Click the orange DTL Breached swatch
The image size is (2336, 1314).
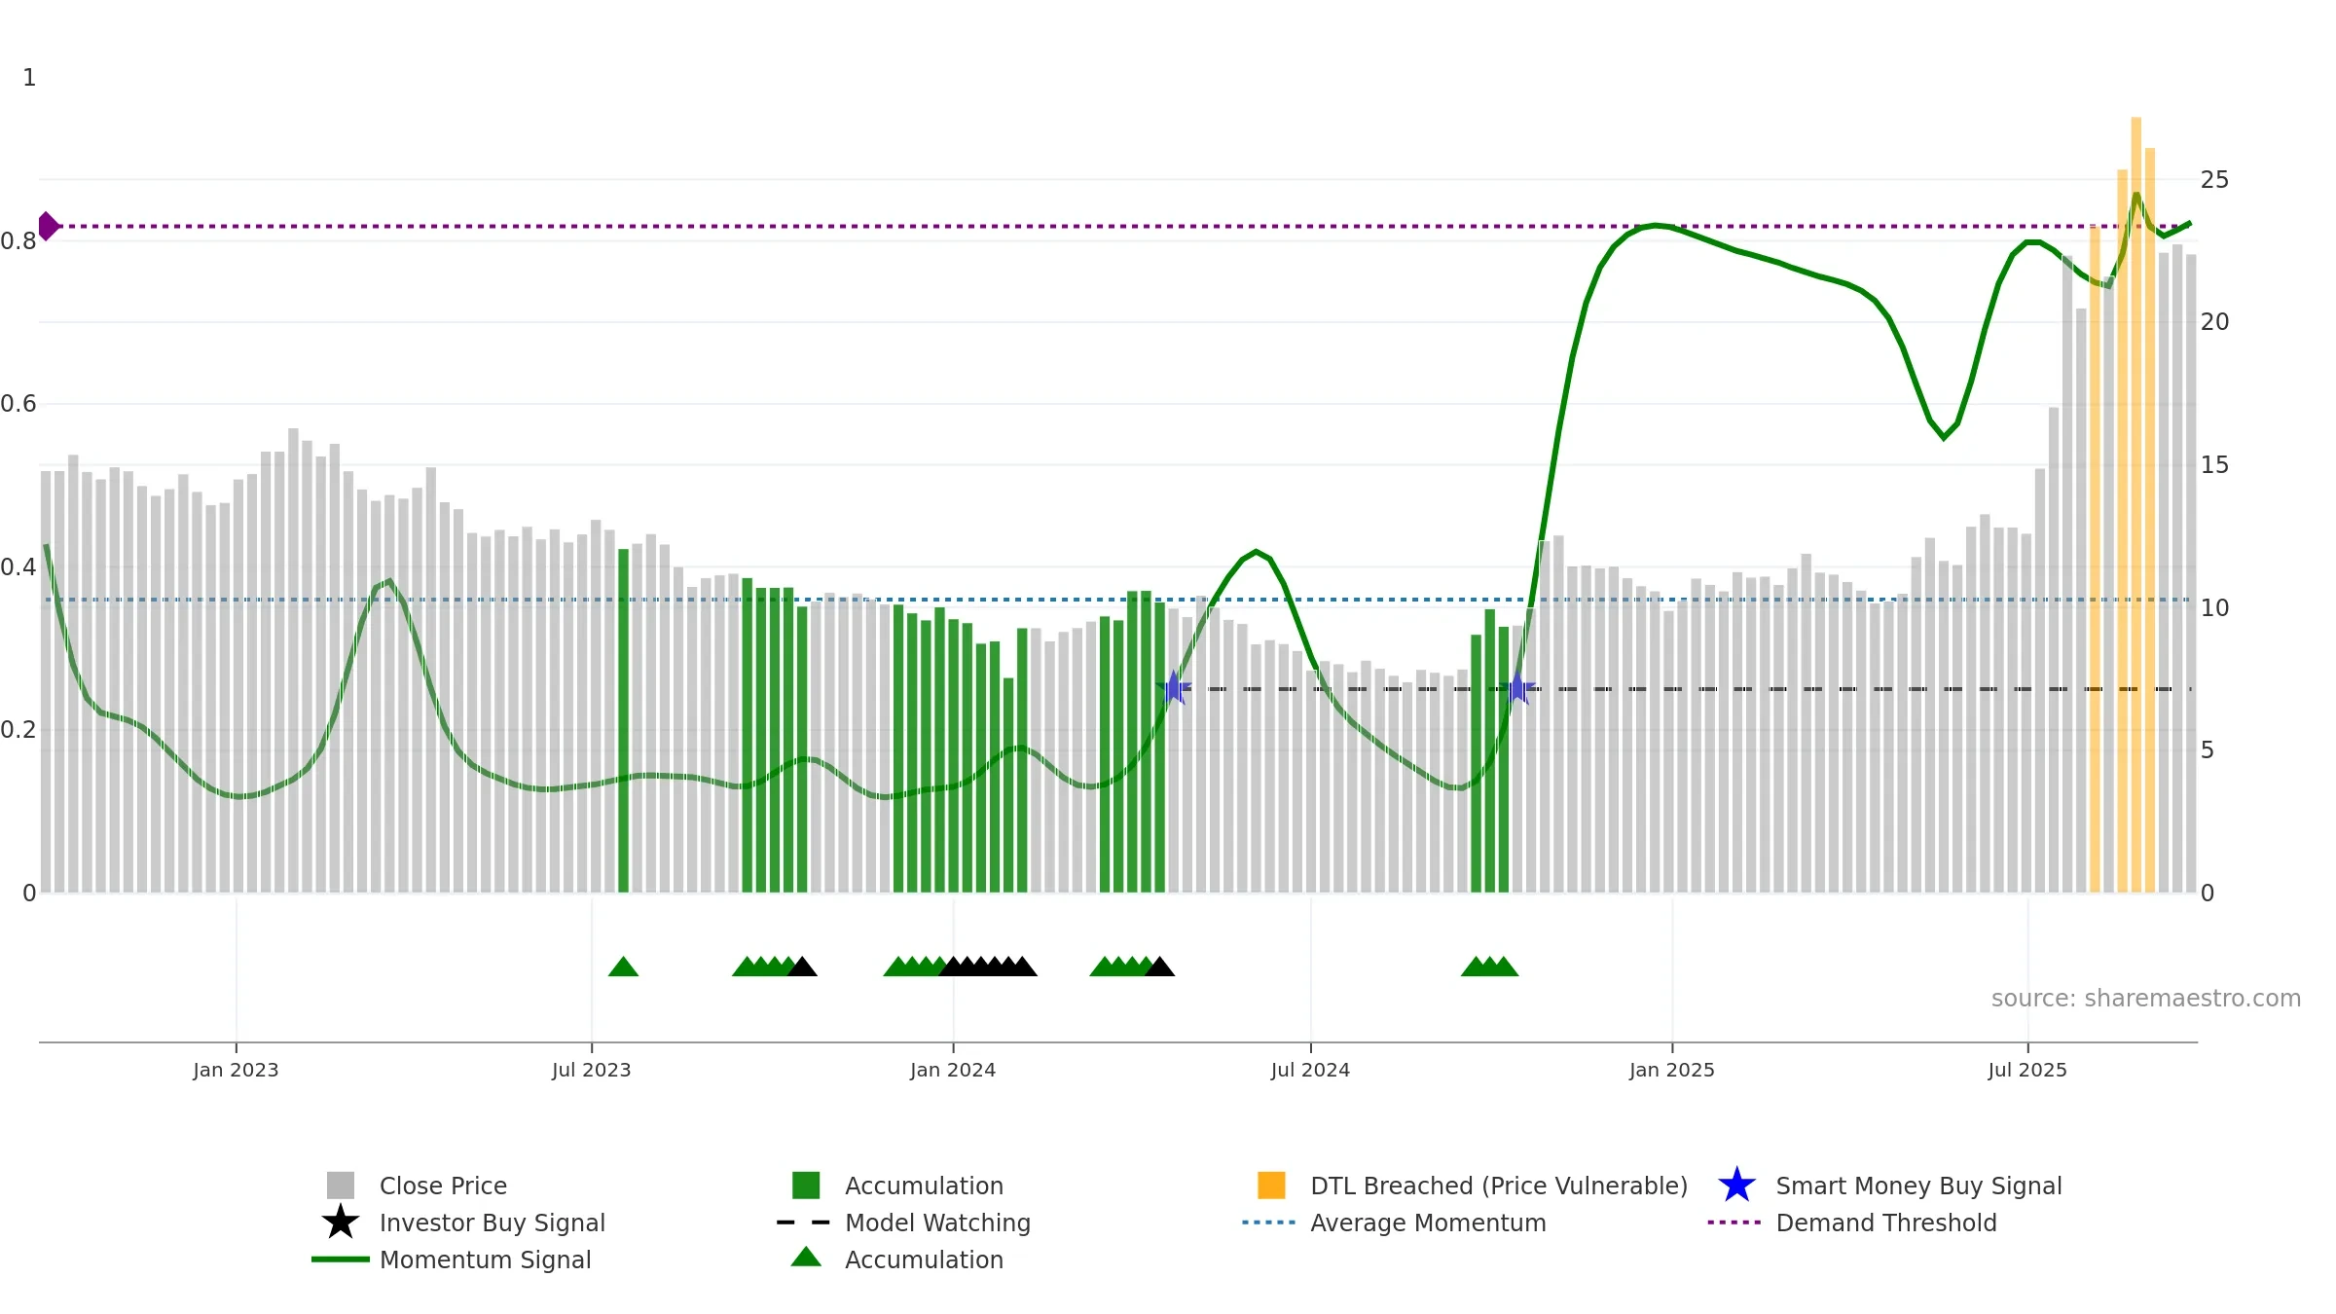point(1271,1186)
